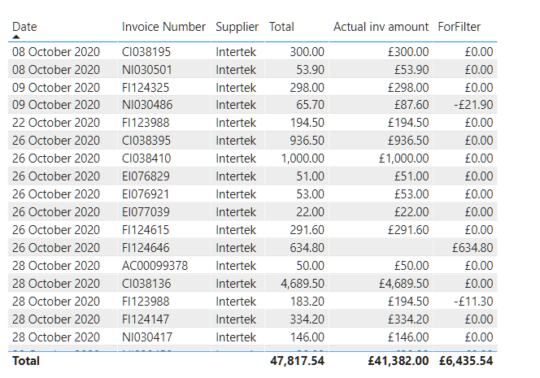The height and width of the screenshot is (378, 540).
Task: Select invoice number FI124646
Action: [146, 248]
